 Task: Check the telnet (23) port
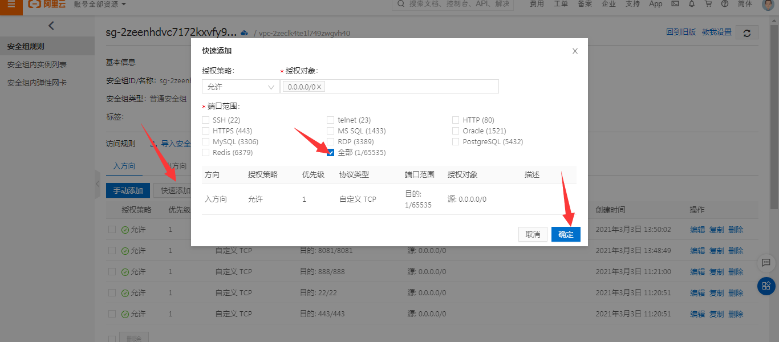coord(331,120)
